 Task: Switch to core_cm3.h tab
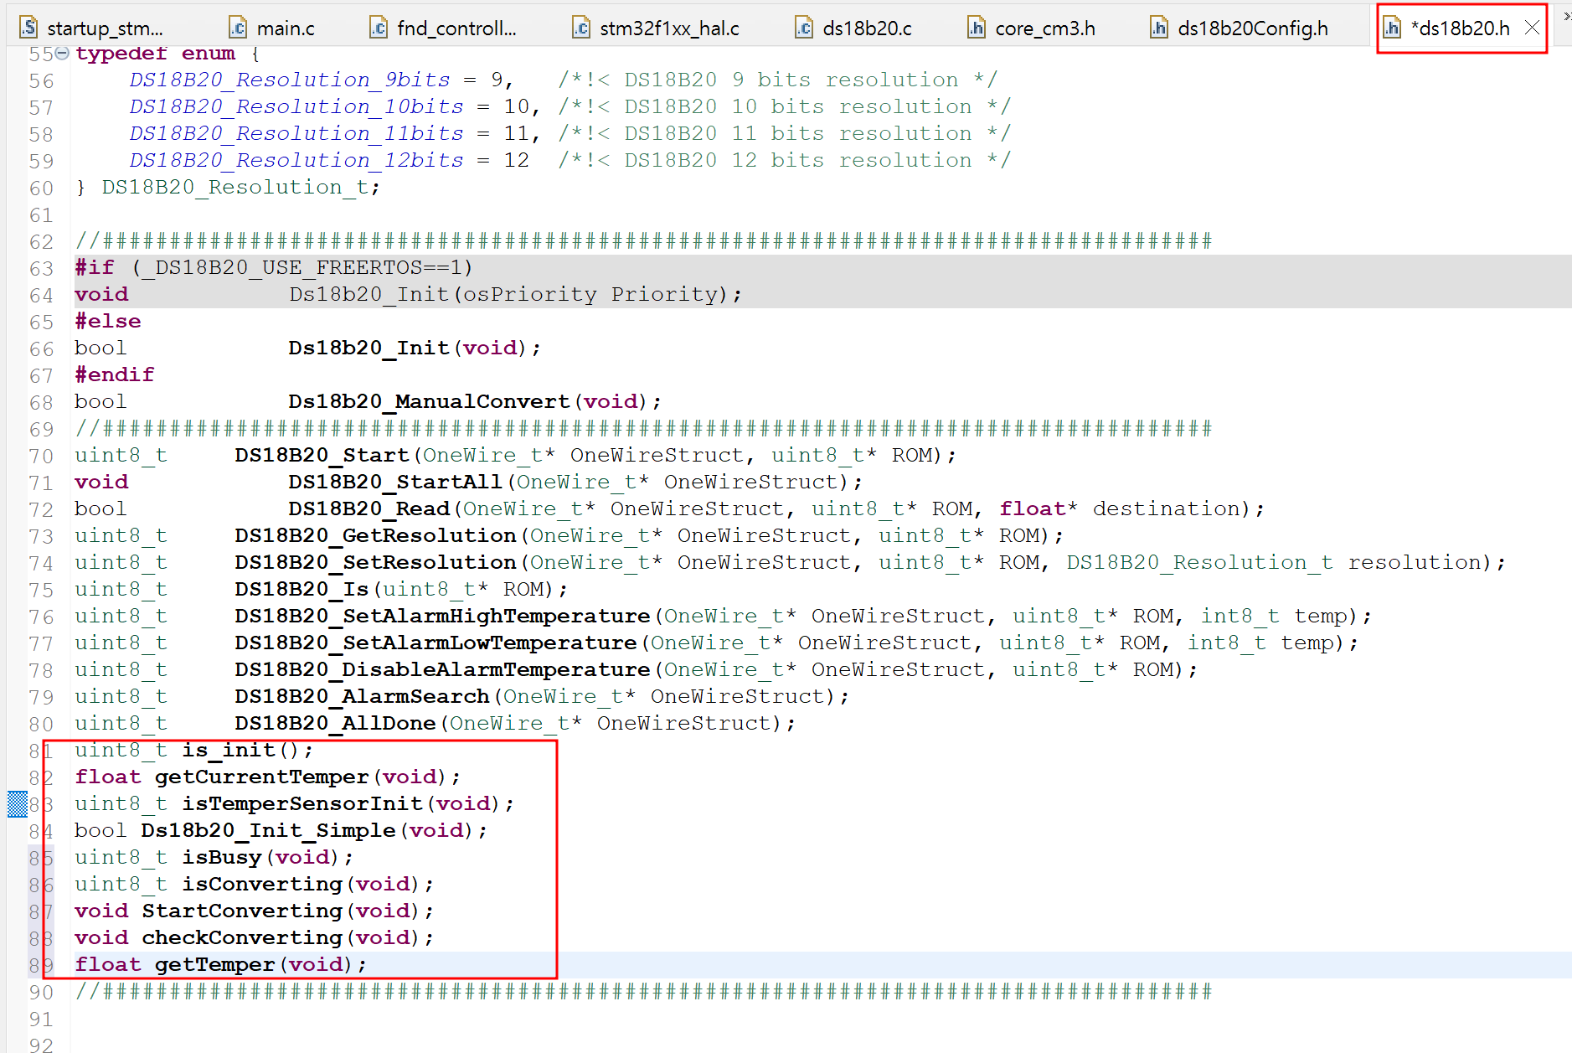pyautogui.click(x=1032, y=28)
